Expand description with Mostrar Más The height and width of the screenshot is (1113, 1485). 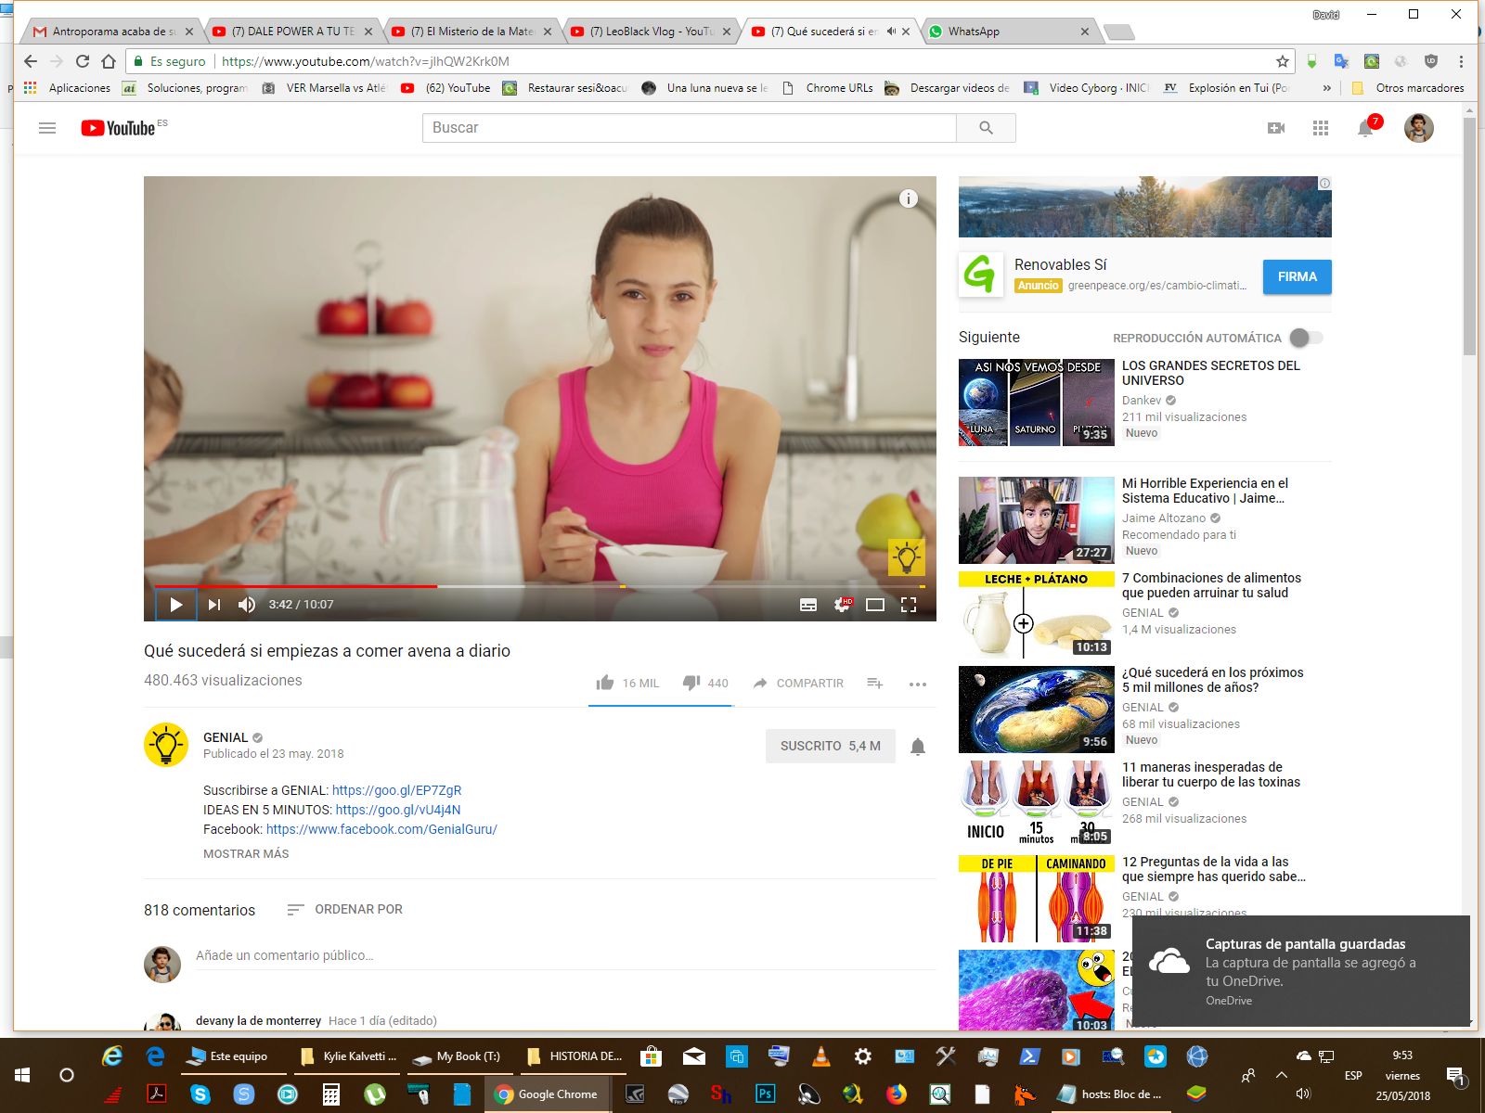pyautogui.click(x=246, y=853)
